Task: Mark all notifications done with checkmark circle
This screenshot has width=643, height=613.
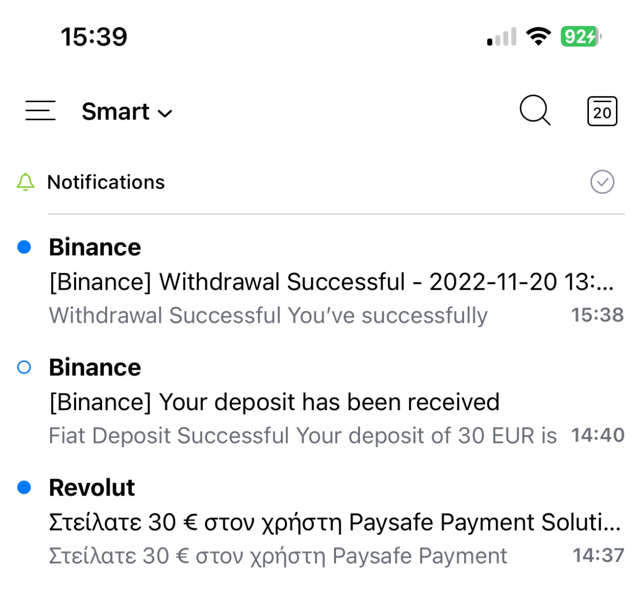Action: [602, 182]
